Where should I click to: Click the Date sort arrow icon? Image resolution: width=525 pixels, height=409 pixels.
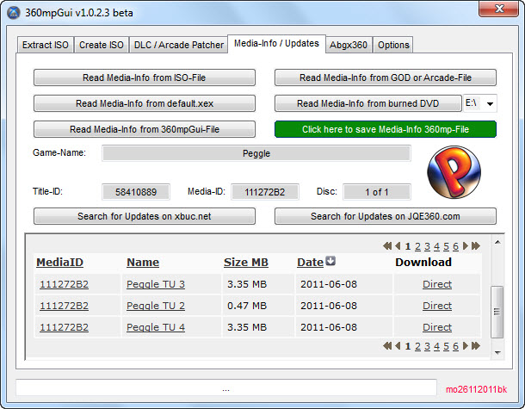(x=330, y=261)
